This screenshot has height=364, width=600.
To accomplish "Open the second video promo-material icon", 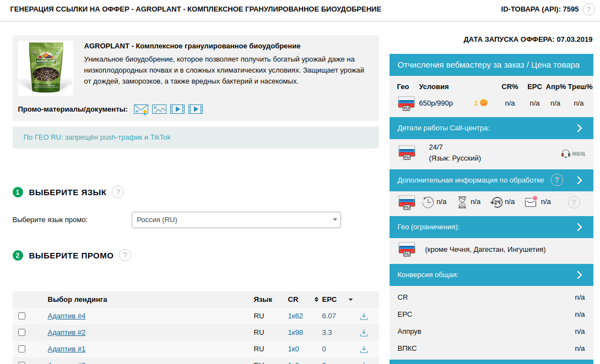I will 196,109.
